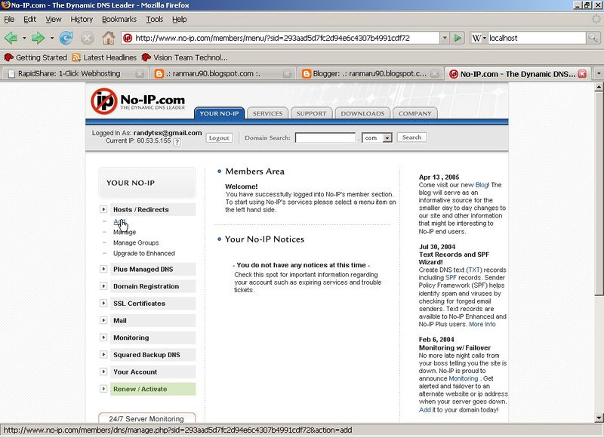Close the No-IP.com tab
This screenshot has width=604, height=438.
tap(582, 73)
